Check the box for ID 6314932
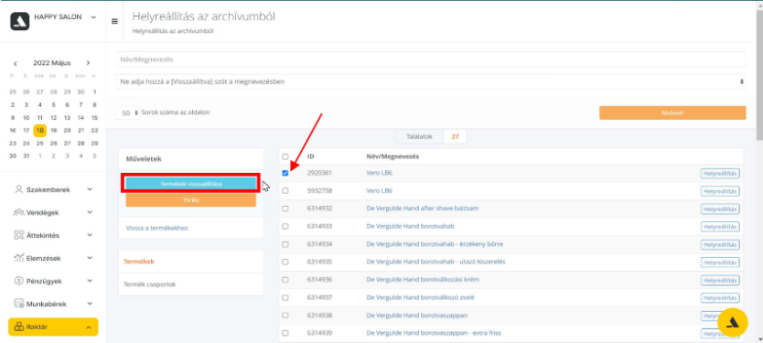 click(x=285, y=209)
